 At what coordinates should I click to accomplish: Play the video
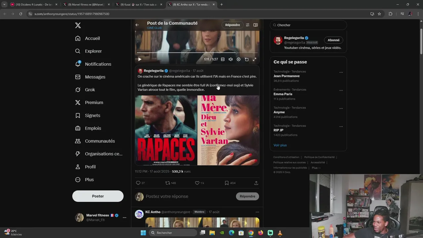pos(140,59)
